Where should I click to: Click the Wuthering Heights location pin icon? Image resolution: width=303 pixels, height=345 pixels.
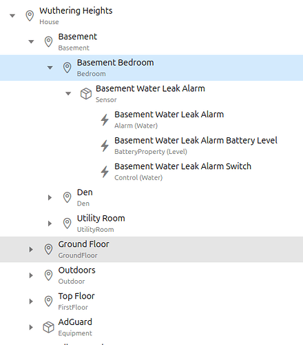30,16
